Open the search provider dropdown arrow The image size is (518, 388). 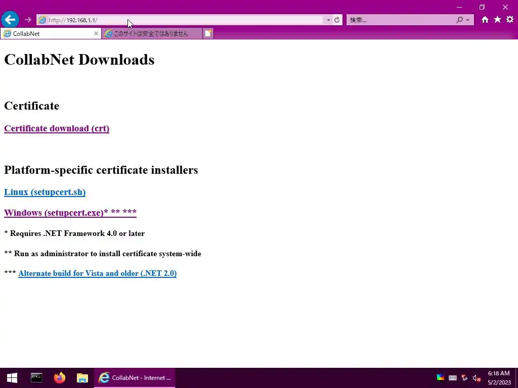click(x=467, y=20)
